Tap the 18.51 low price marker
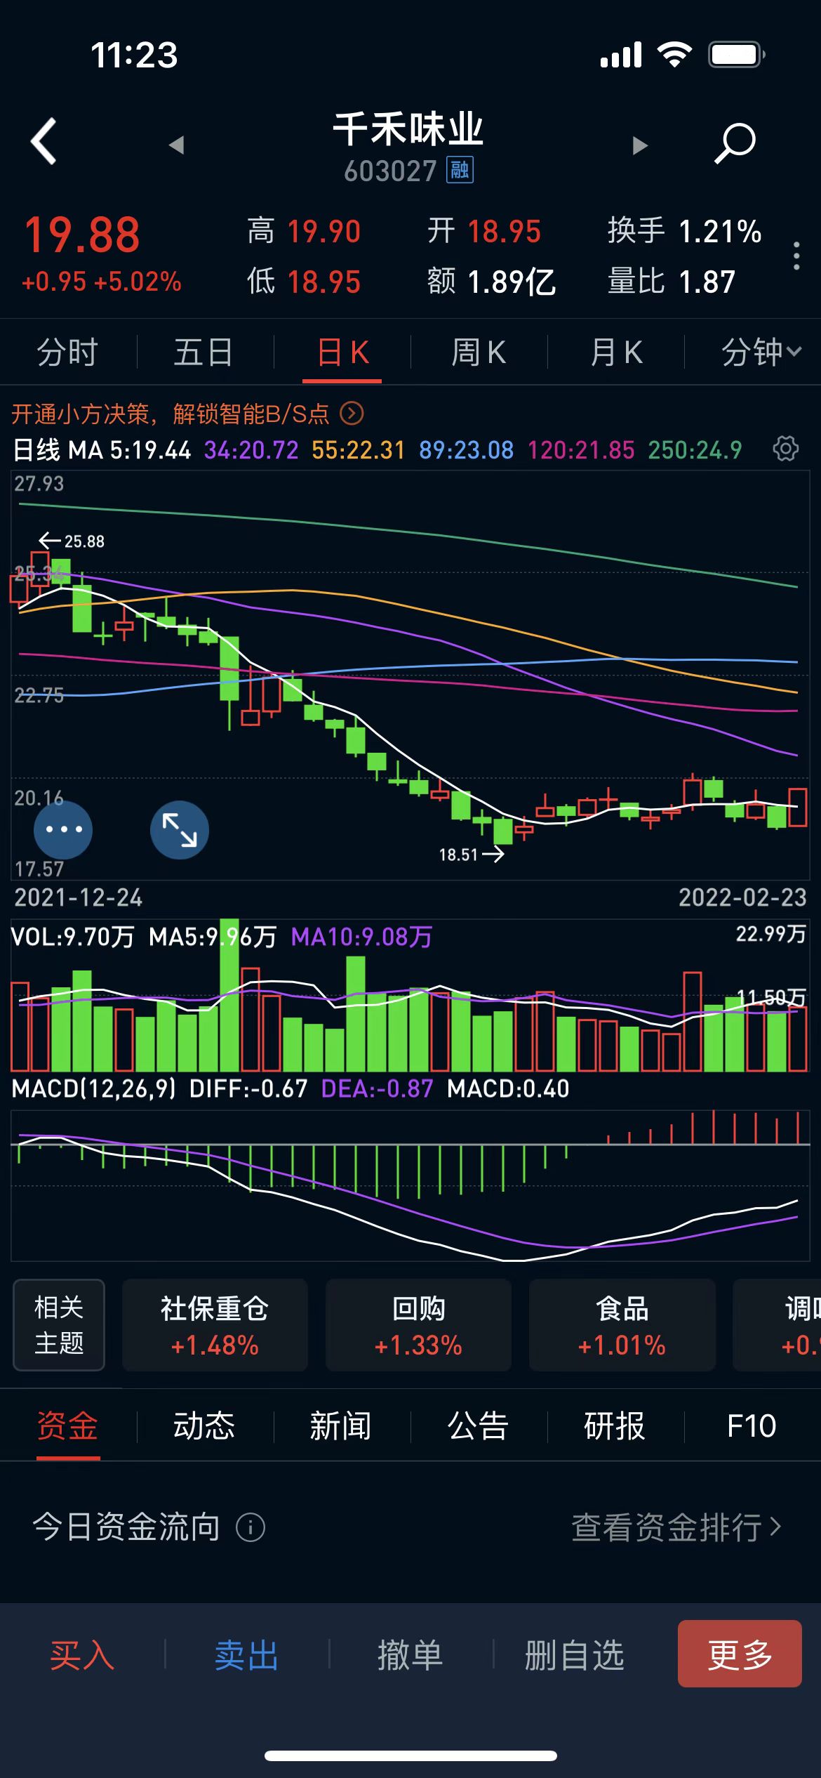This screenshot has width=821, height=1778. (471, 854)
